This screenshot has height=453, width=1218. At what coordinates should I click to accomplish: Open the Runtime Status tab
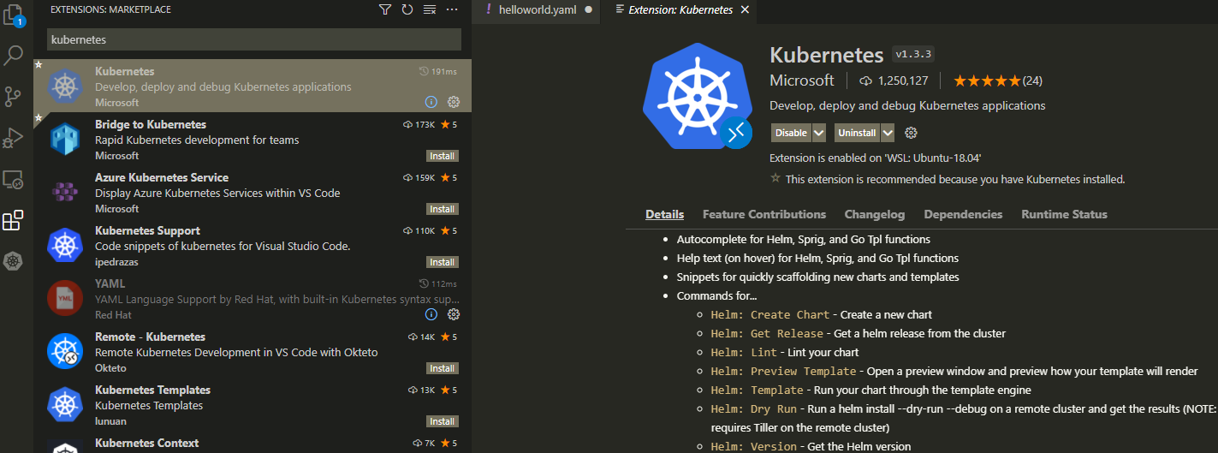(x=1064, y=214)
